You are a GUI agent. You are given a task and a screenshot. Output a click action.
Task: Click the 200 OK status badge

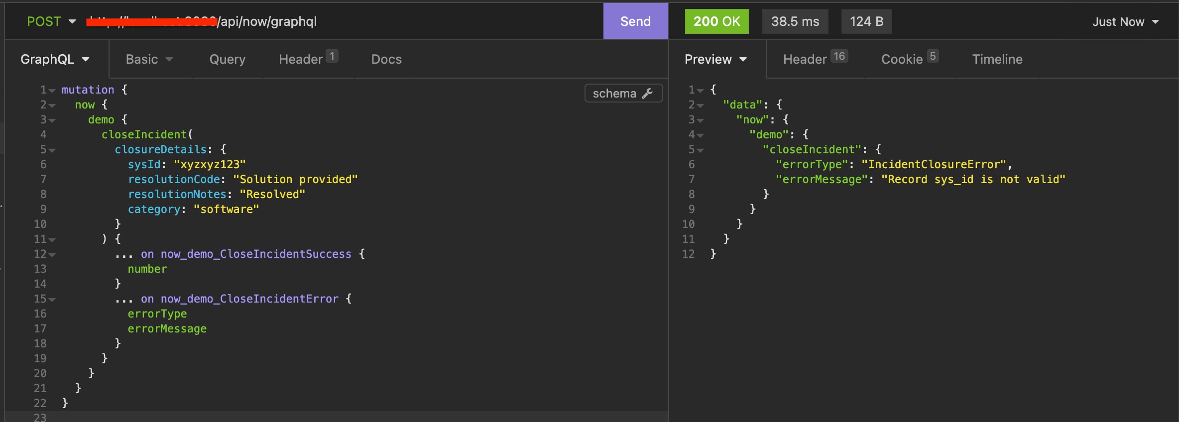[716, 21]
